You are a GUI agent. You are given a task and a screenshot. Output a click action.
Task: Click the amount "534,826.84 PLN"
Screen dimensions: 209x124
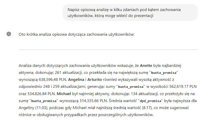[x=41, y=94]
